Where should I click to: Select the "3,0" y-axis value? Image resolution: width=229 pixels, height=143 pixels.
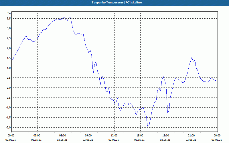tap(9, 28)
